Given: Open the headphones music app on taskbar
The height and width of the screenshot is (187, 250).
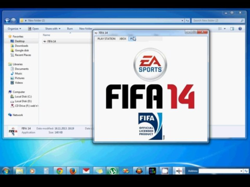Looking at the screenshot, I should [x=139, y=171].
